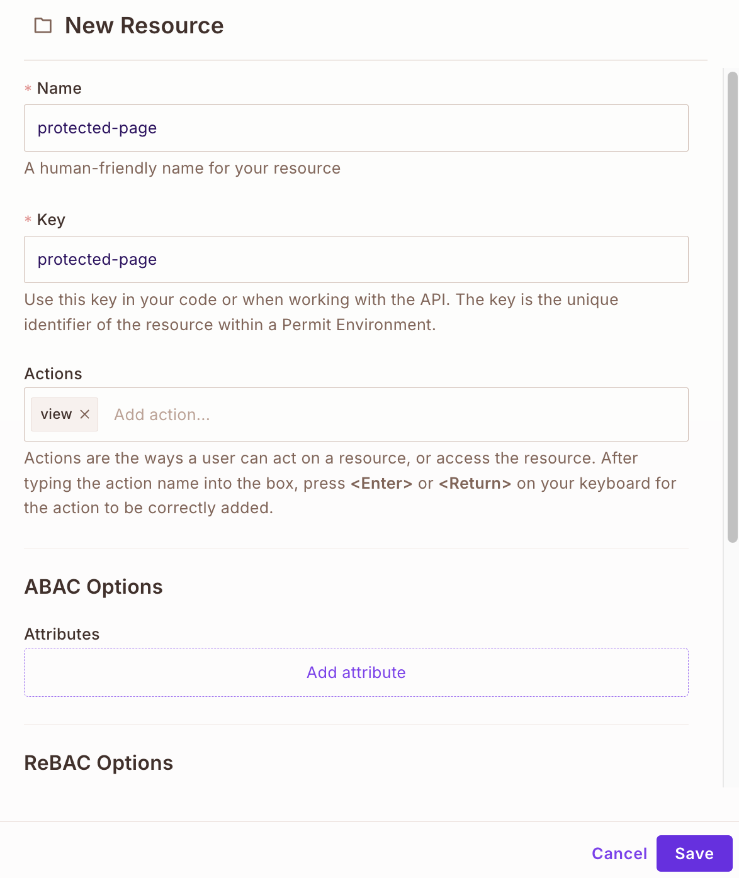This screenshot has height=878, width=739.
Task: Select the Key field containing protected-page
Action: pyautogui.click(x=356, y=259)
